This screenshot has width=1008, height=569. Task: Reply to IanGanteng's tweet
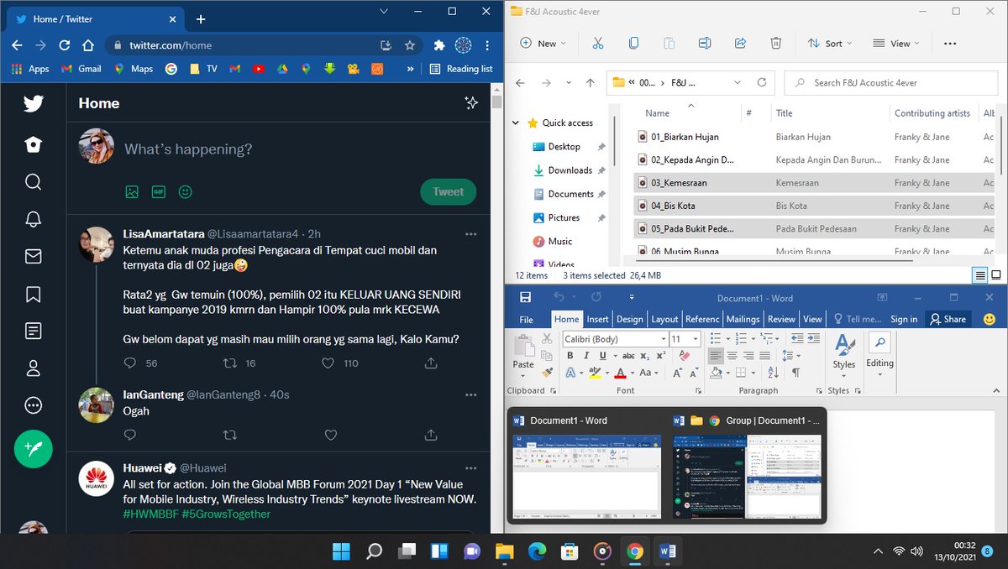coord(129,435)
